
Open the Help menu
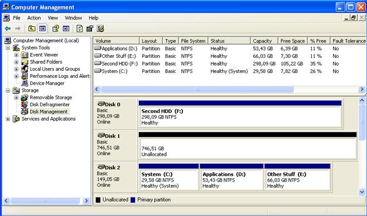coord(93,18)
